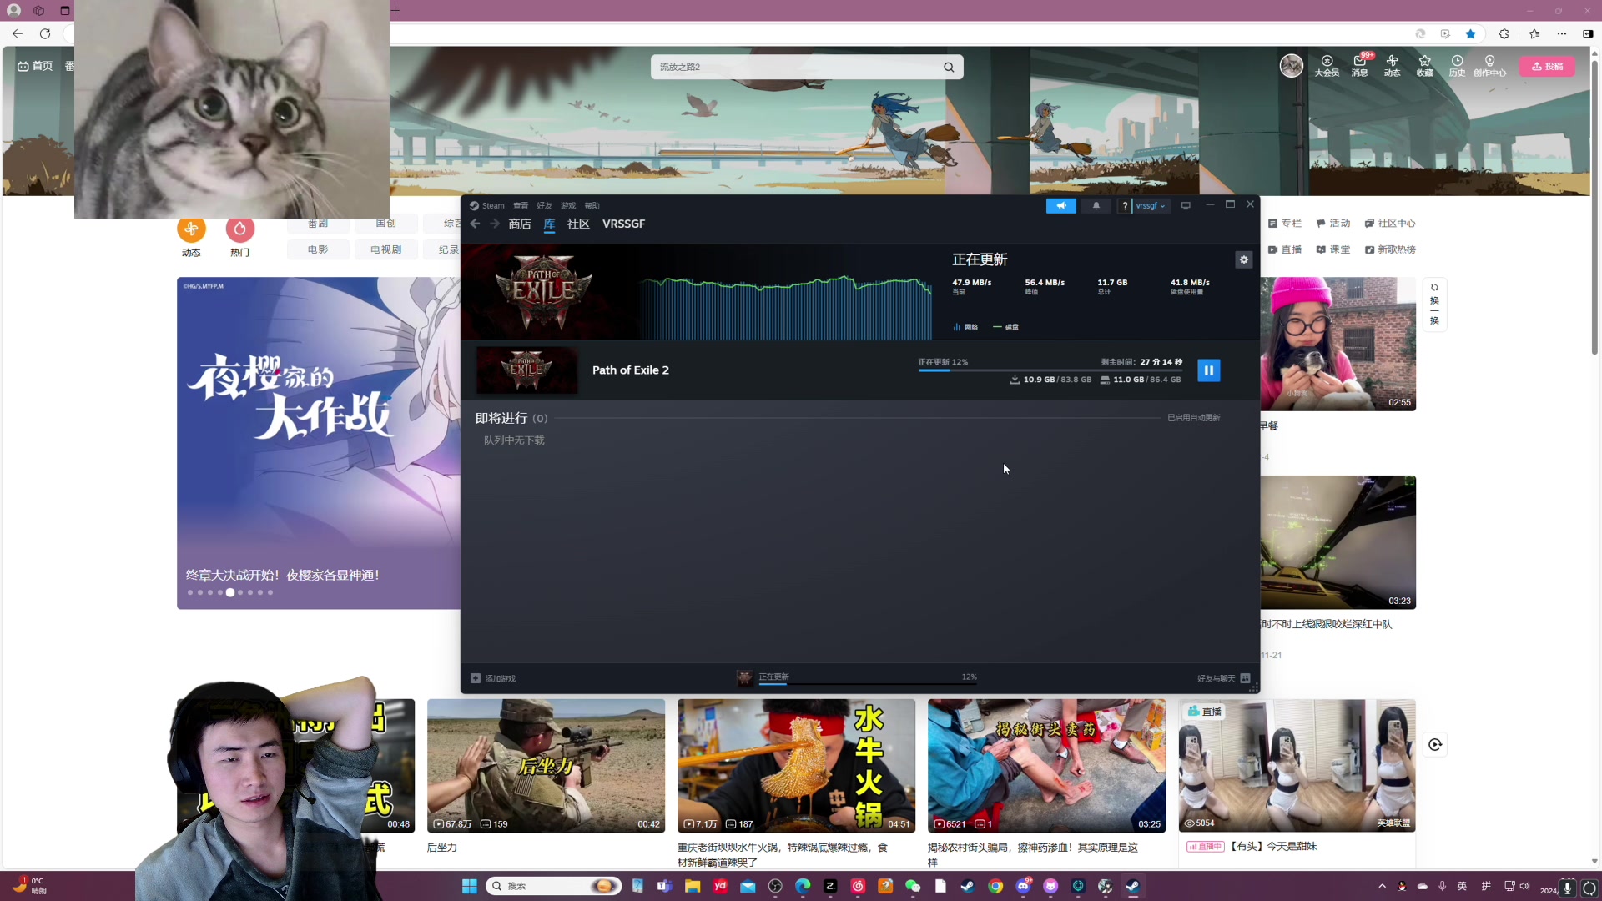Open the Steam 社区 tab
The image size is (1602, 901).
[x=578, y=224]
